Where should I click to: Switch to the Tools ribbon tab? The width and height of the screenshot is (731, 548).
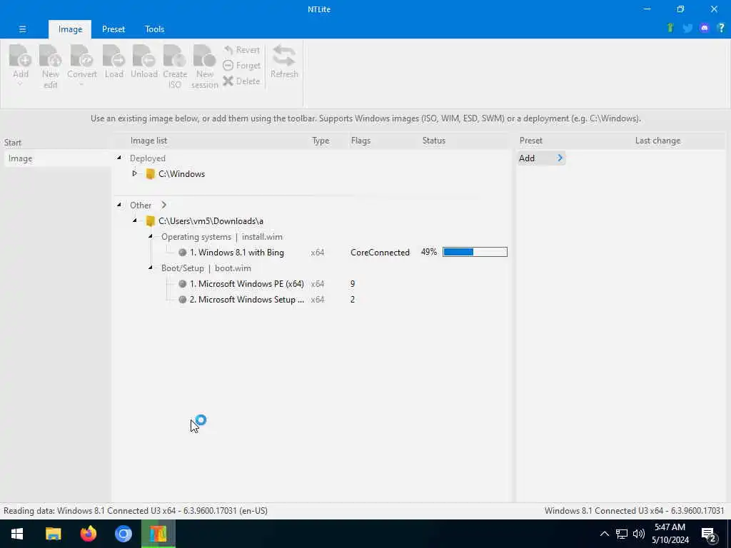(x=154, y=29)
